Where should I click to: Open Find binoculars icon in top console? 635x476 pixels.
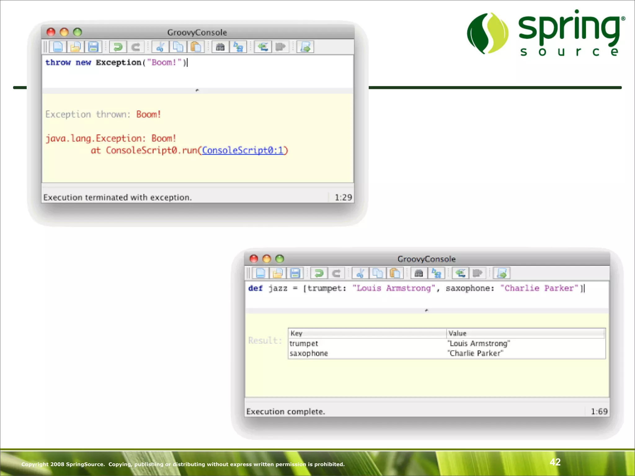tap(220, 47)
